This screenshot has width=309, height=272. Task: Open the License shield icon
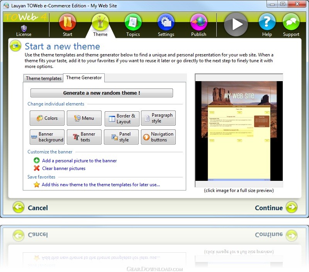point(24,28)
